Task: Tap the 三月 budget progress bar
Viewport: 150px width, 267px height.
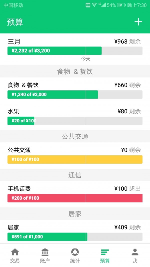Action: click(x=75, y=51)
